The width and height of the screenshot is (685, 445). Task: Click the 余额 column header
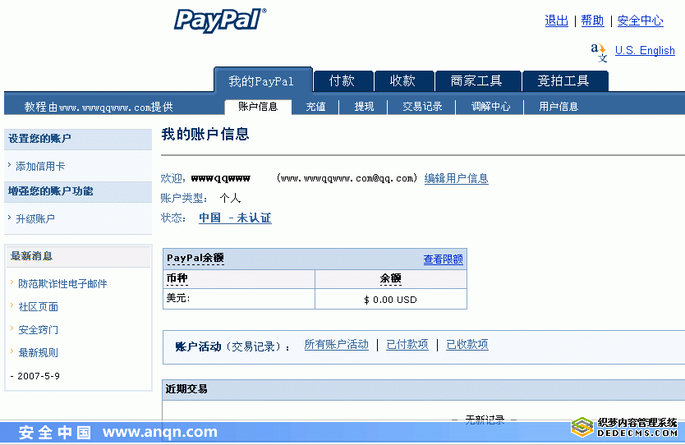[x=391, y=278]
